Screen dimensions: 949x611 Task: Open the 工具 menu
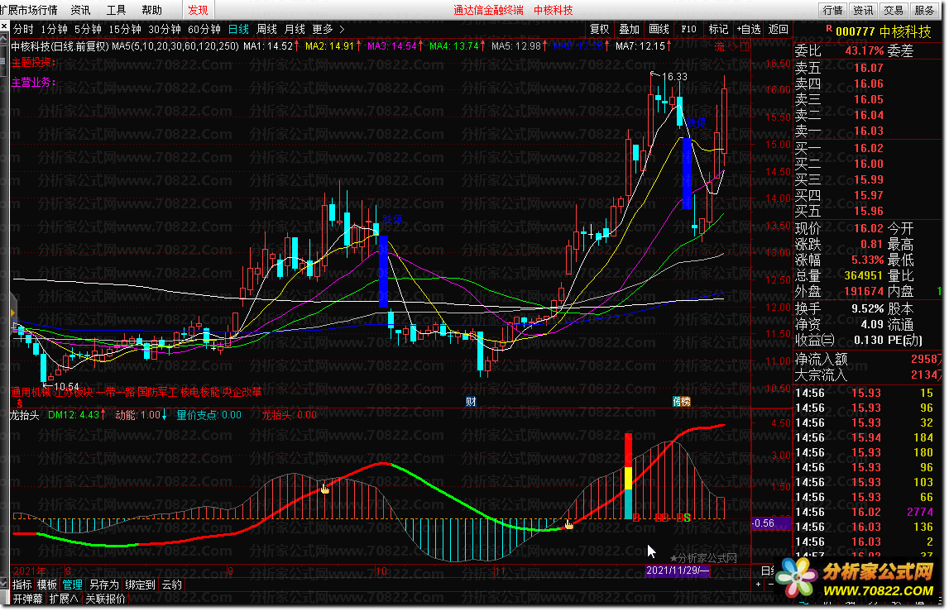point(116,10)
